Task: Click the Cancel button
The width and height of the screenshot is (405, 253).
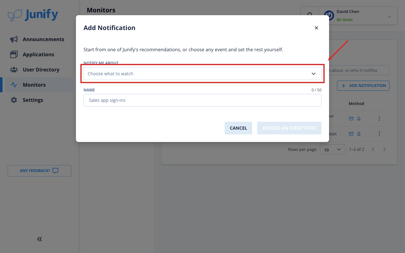Action: [x=238, y=128]
